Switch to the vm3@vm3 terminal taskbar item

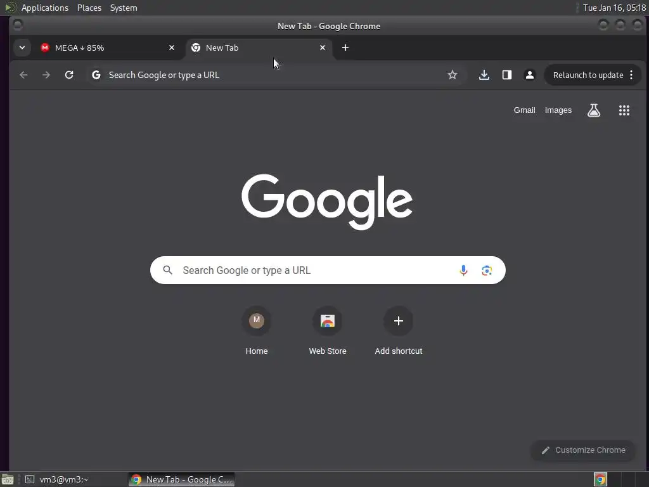coord(56,479)
